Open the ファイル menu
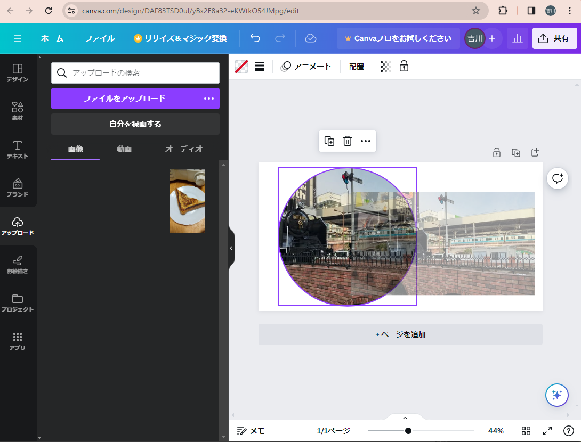 [x=100, y=38]
